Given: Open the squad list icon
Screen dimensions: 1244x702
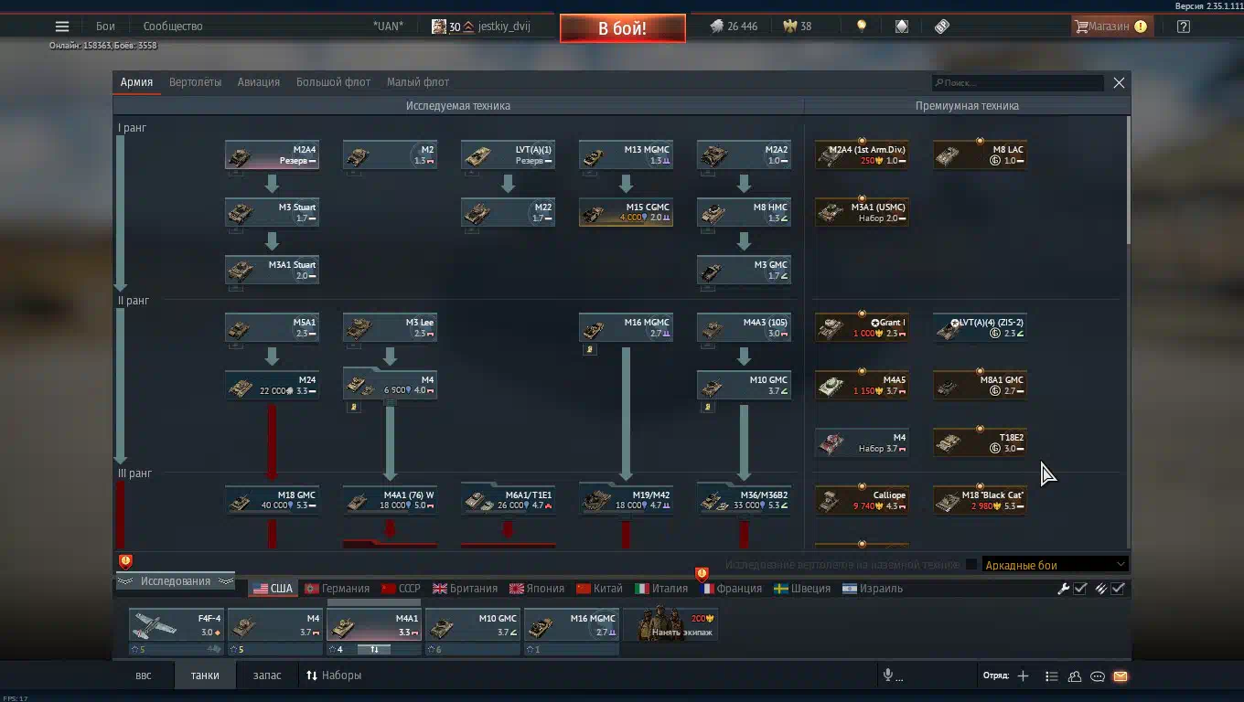Looking at the screenshot, I should (1052, 676).
